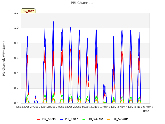Click the Nov 7 x-axis tick label

(150, 107)
